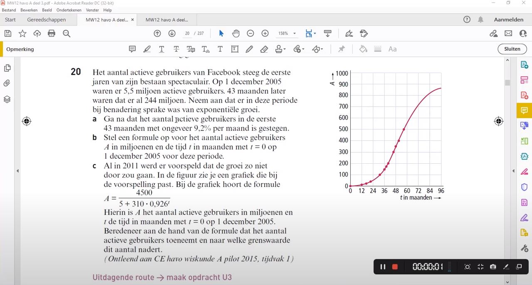Stop the screen recording red button
This screenshot has width=532, height=285.
point(395,267)
